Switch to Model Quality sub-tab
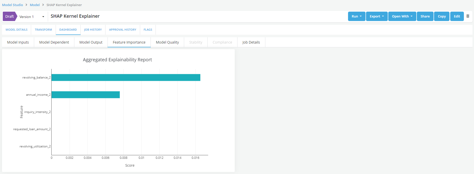The image size is (474, 174). click(167, 42)
